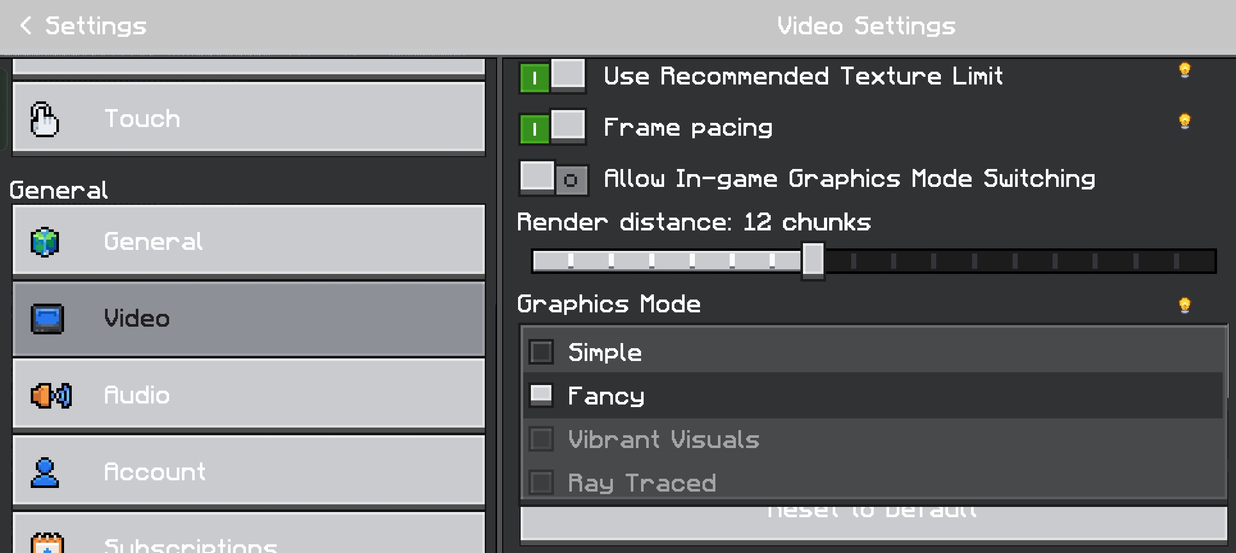Click the speaker icon for Audio
This screenshot has height=553, width=1236.
(51, 395)
